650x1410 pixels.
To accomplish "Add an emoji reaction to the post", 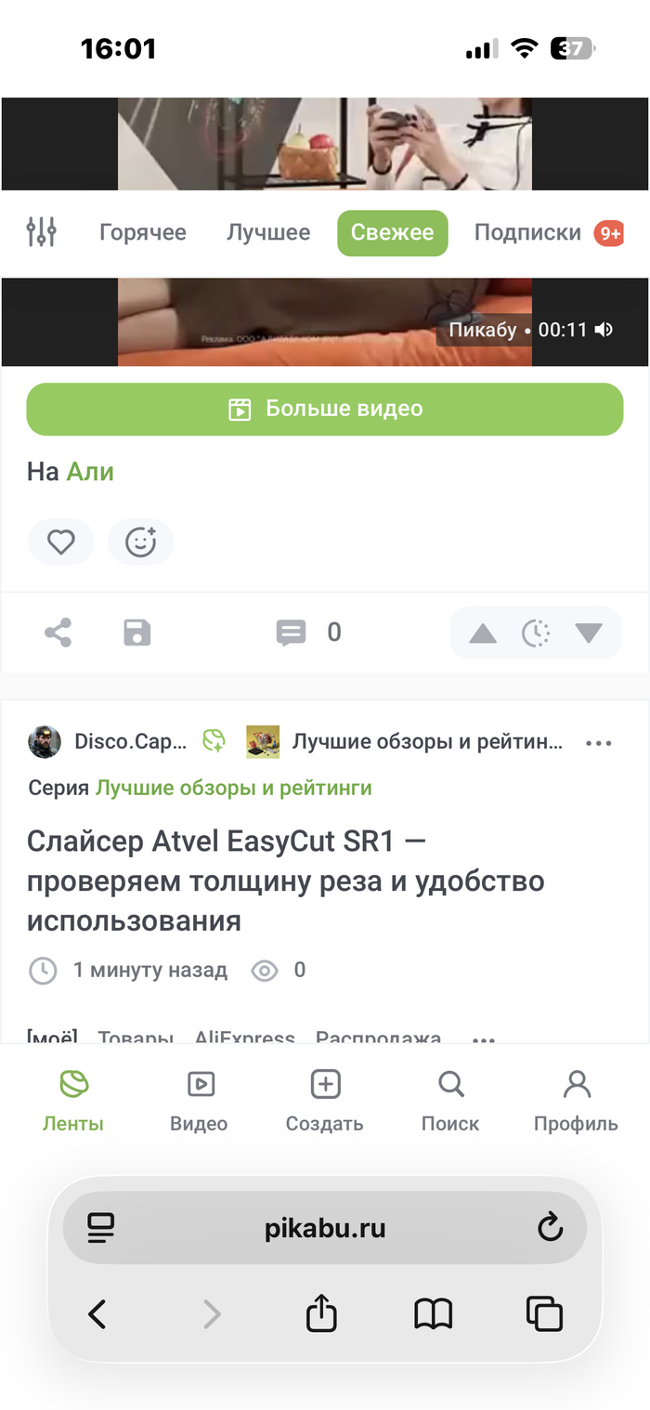I will (140, 542).
